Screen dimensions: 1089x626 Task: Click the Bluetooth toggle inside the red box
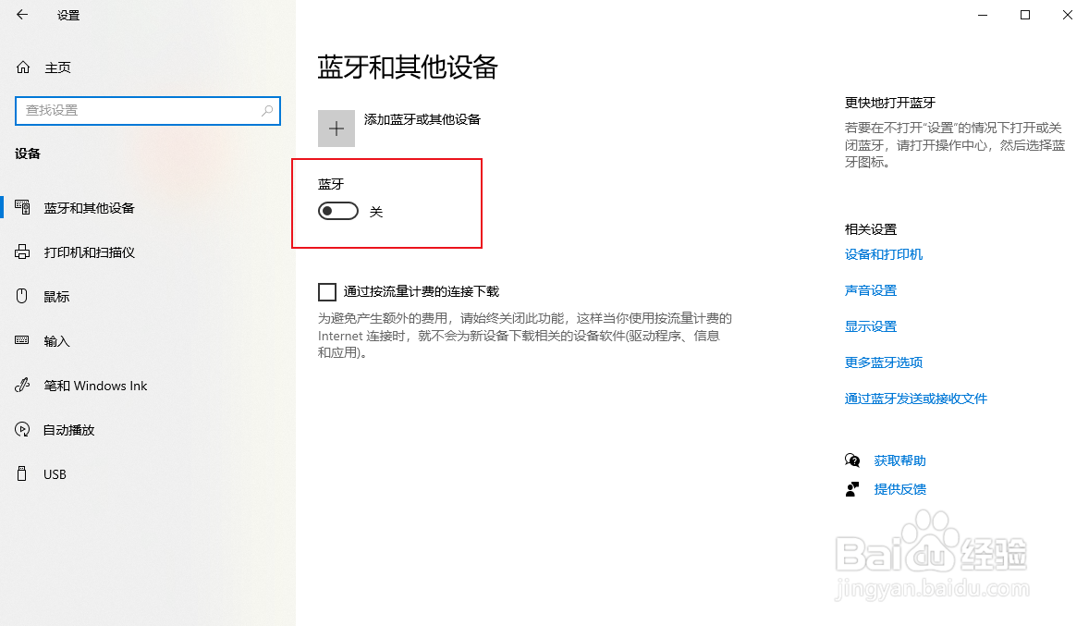[x=337, y=210]
